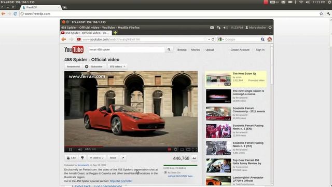Open Movies in YouTube header
Viewport: 332px width, 187px height.
point(196,50)
